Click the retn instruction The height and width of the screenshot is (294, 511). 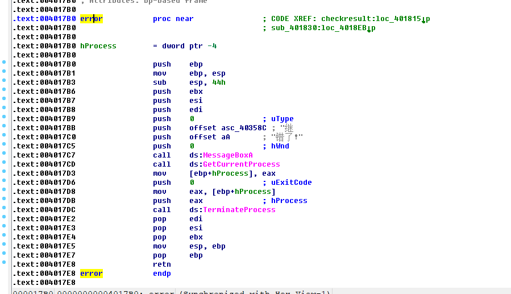coord(162,264)
